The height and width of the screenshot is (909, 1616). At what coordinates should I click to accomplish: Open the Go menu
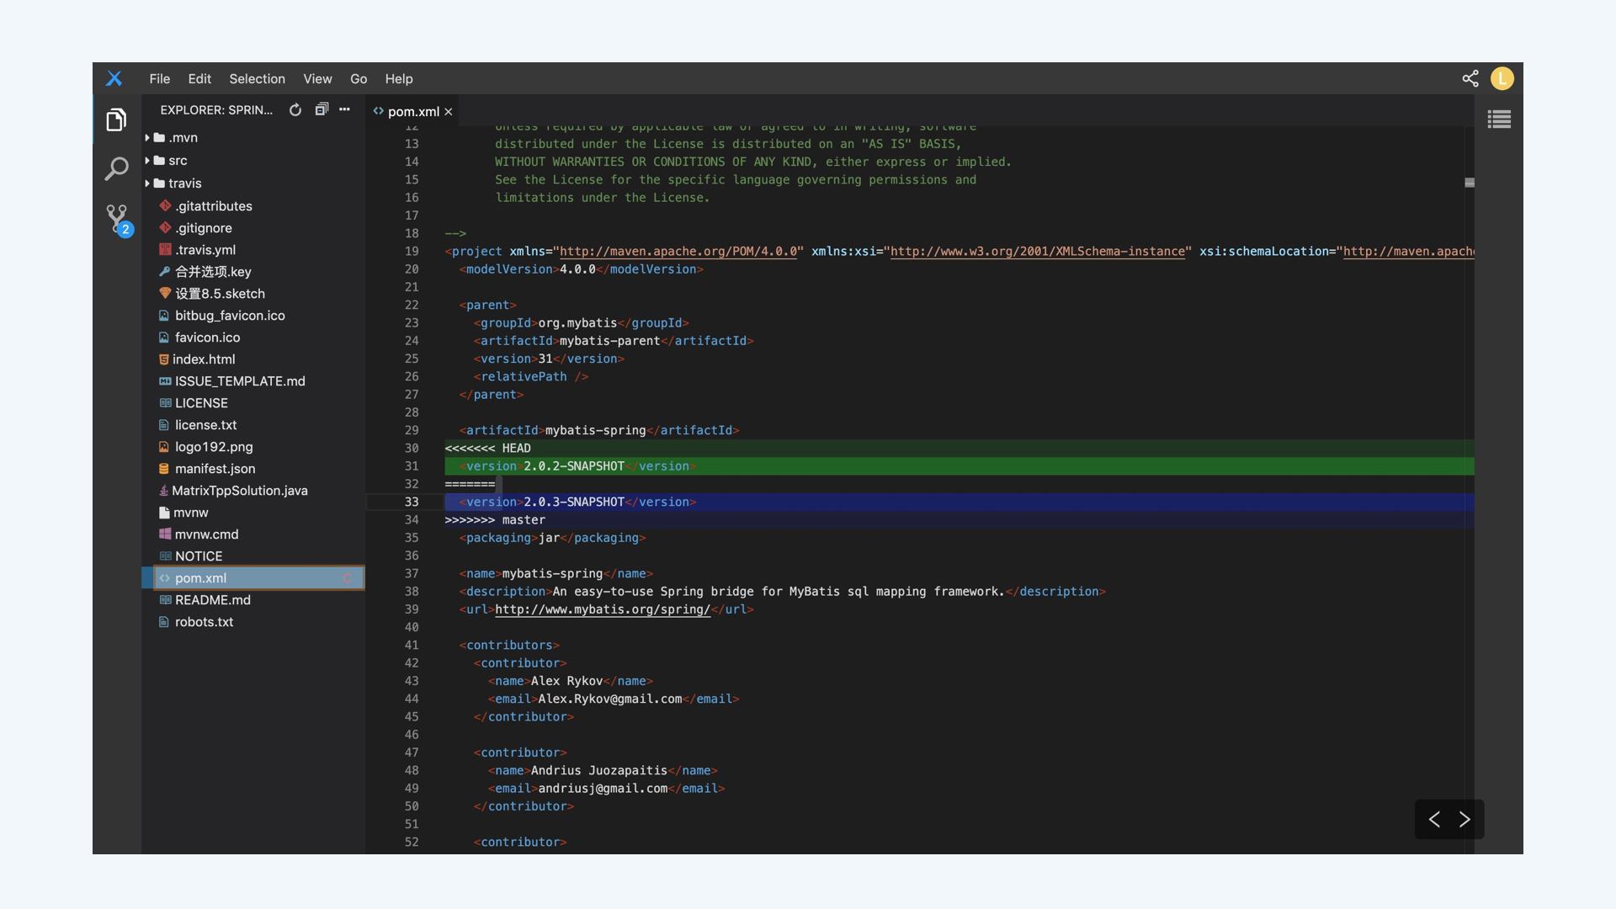(x=359, y=78)
